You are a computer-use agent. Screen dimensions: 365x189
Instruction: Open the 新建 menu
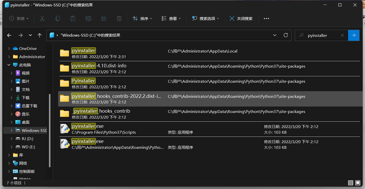pos(18,18)
